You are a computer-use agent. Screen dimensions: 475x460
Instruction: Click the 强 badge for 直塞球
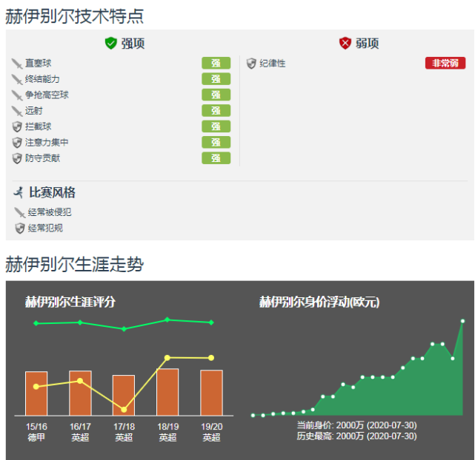click(x=216, y=63)
